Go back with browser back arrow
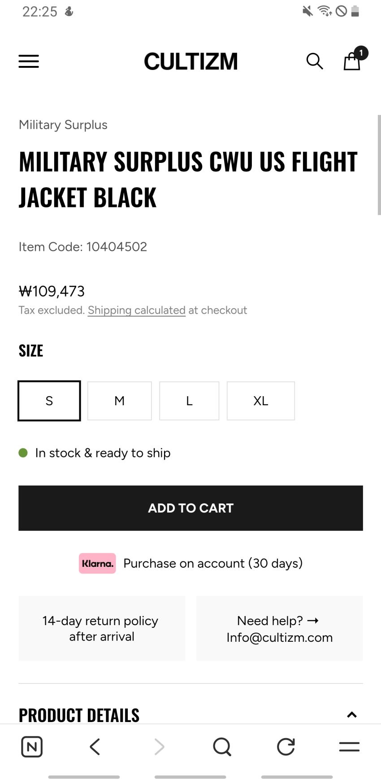Screen dimensions: 381x784 pos(95,747)
